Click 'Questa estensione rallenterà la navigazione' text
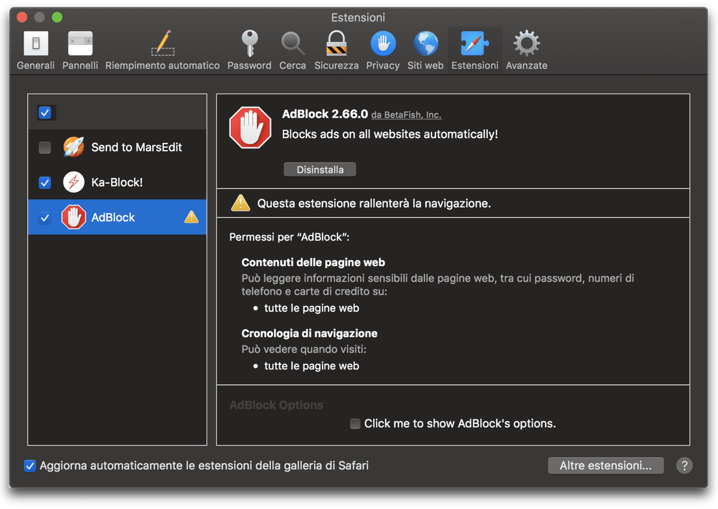This screenshot has height=509, width=718. click(x=374, y=203)
